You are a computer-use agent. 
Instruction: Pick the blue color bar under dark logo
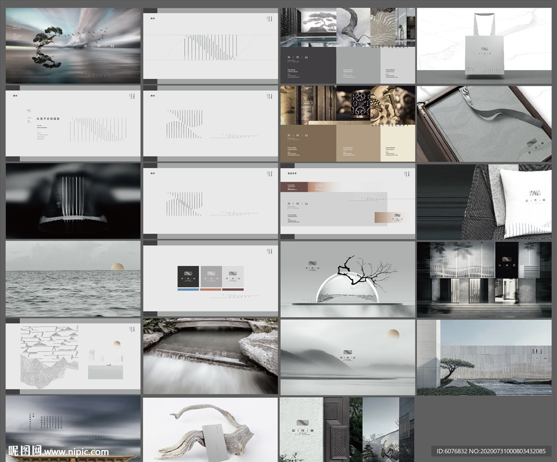[188, 289]
